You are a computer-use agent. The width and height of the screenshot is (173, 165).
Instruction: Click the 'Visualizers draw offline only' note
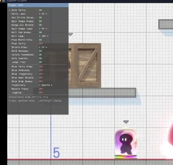28,97
